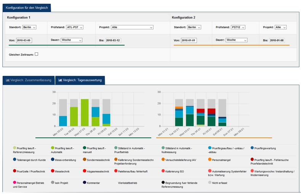Toggle legend Automatisierung Systemfehler bzw. Wartung
Image resolution: width=301 pixels, height=194 pixels.
coord(227,173)
